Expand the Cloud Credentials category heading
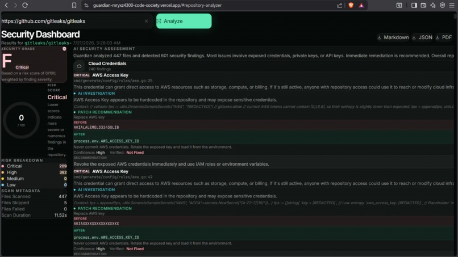 click(x=107, y=64)
